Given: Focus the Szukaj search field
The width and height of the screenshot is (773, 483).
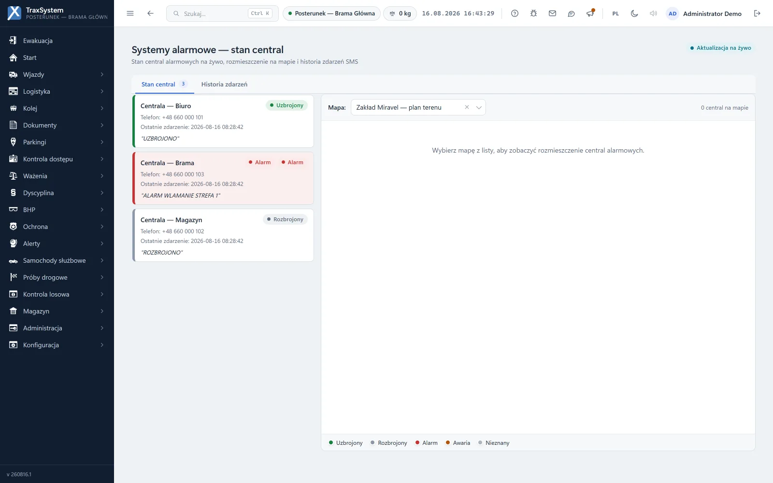Looking at the screenshot, I should (x=222, y=14).
